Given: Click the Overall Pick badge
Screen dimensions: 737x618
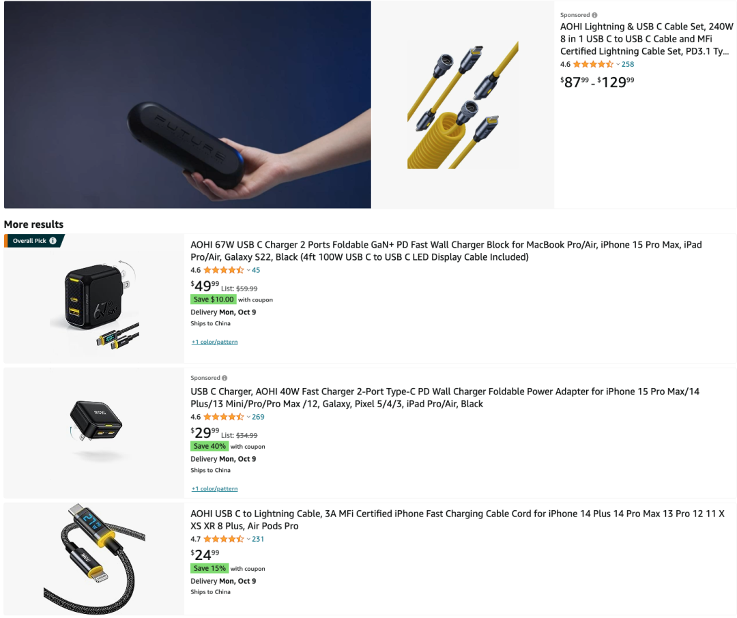Looking at the screenshot, I should tap(34, 241).
